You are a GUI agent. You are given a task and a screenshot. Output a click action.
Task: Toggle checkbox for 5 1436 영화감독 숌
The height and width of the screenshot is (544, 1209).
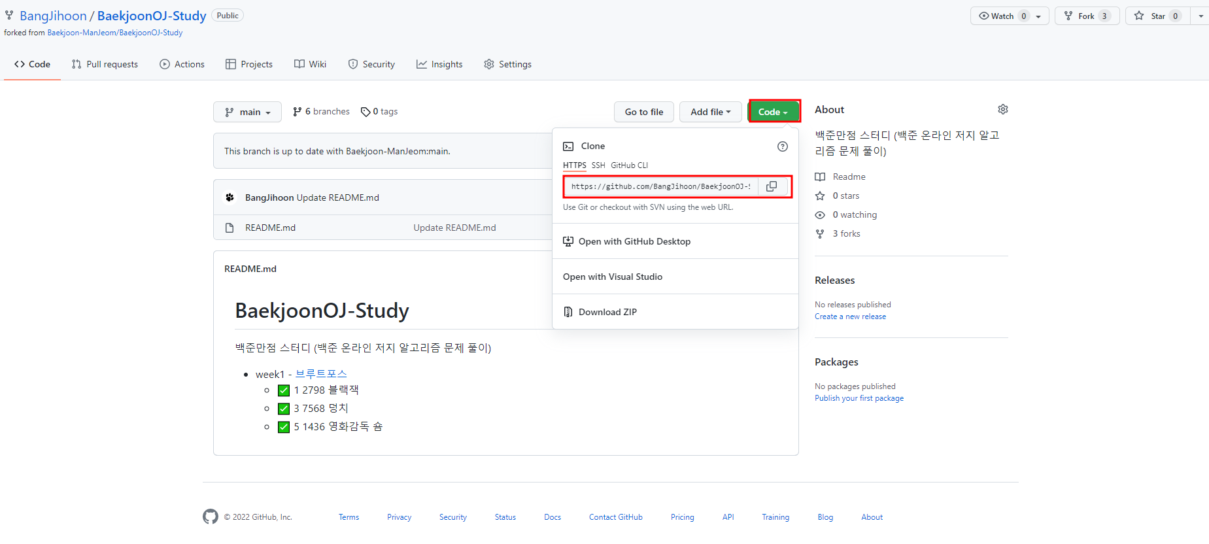(x=284, y=427)
